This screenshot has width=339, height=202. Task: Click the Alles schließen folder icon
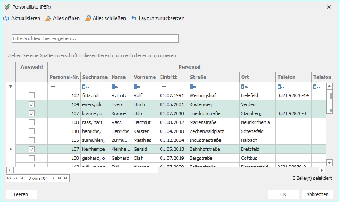[88, 19]
